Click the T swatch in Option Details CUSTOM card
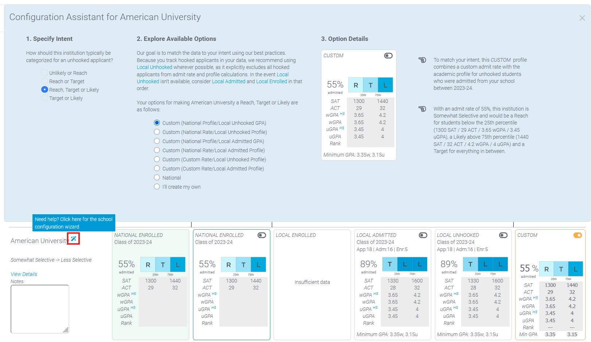 [371, 85]
